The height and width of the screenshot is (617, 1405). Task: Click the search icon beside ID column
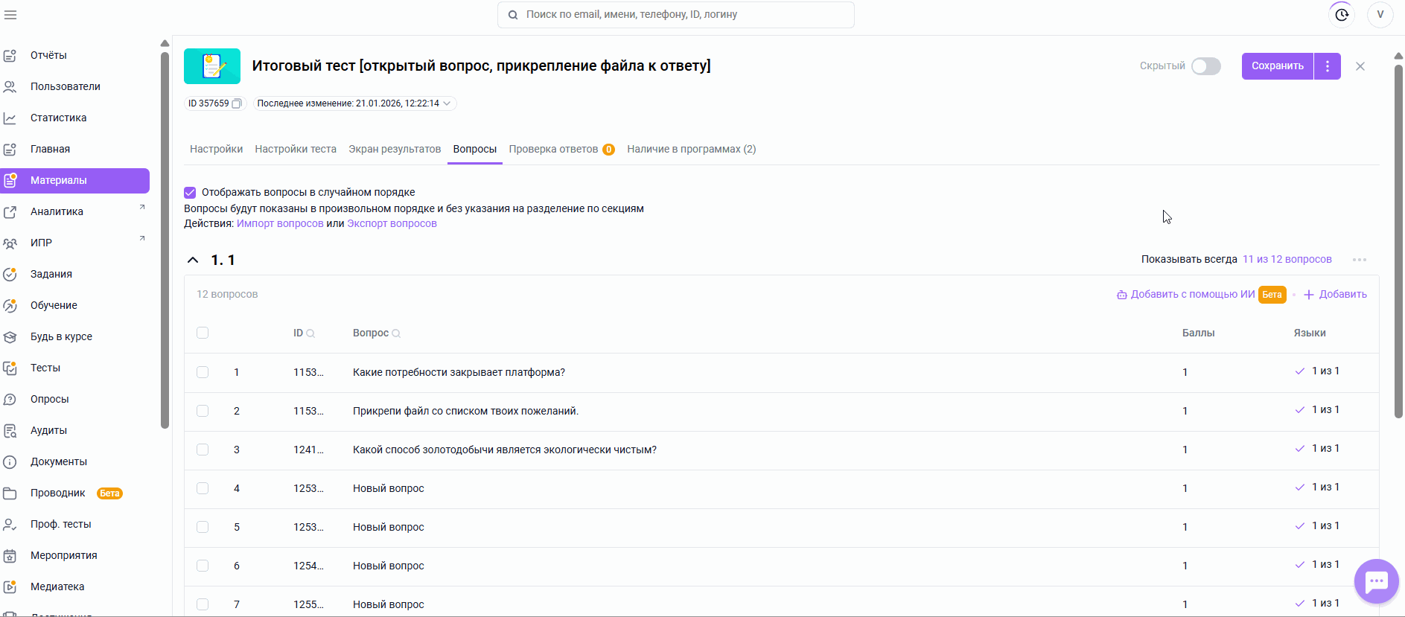pyautogui.click(x=310, y=333)
